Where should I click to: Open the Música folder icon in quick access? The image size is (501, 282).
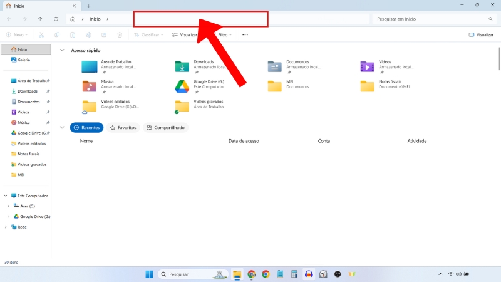point(90,86)
